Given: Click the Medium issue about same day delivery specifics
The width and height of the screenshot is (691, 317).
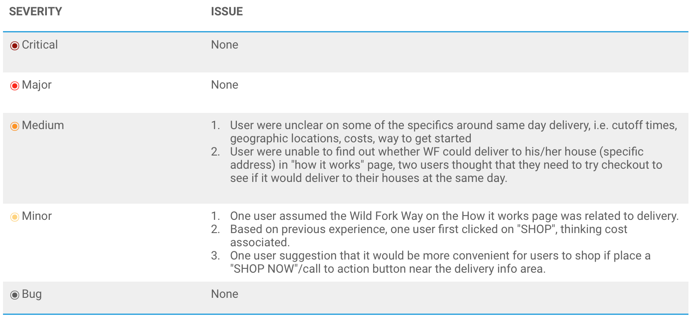Looking at the screenshot, I should tap(453, 132).
